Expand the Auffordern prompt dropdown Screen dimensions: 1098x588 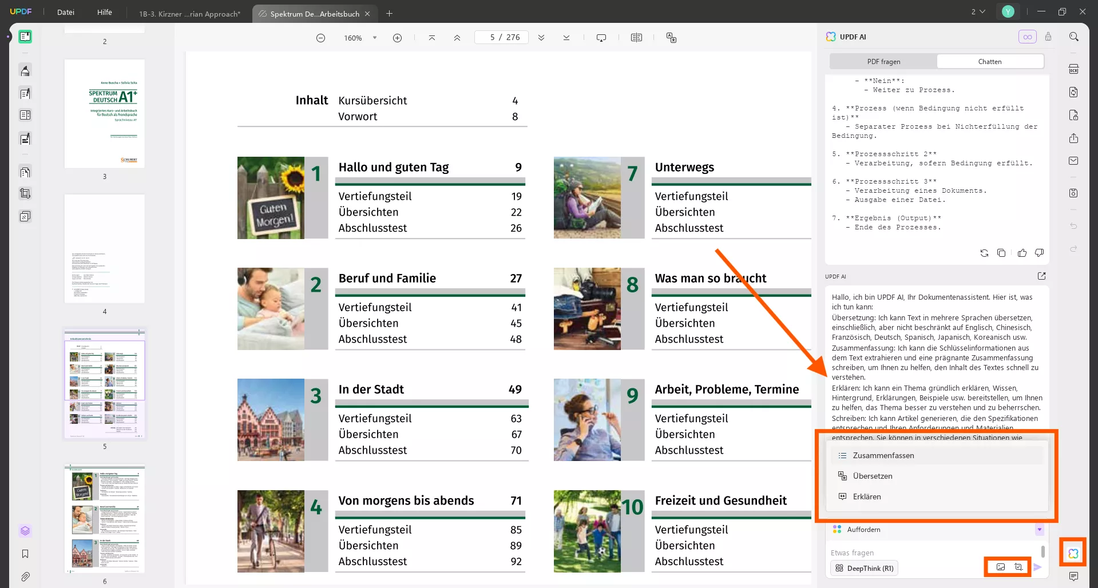[1039, 530]
